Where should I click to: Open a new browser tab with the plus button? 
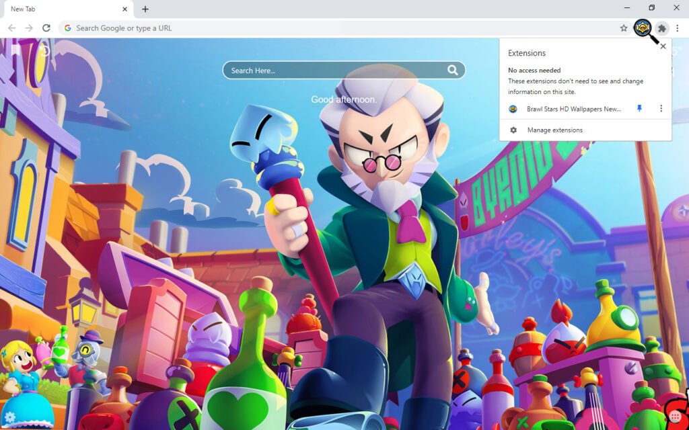pyautogui.click(x=147, y=9)
